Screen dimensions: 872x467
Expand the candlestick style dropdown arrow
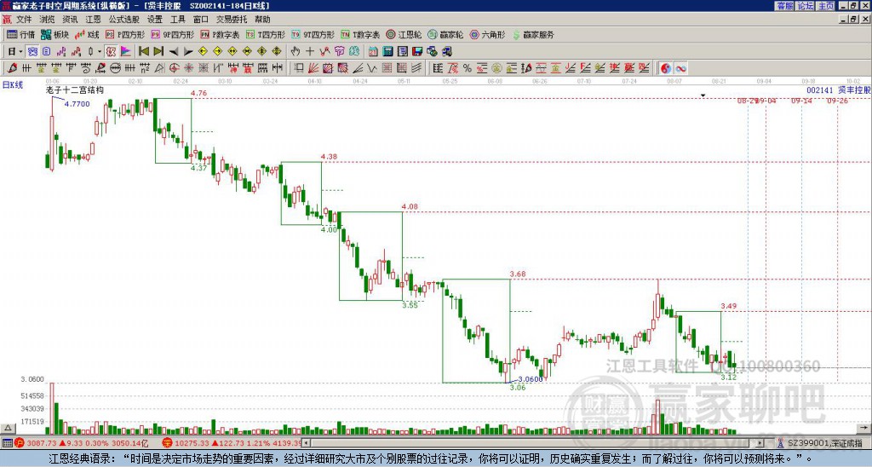pyautogui.click(x=100, y=52)
